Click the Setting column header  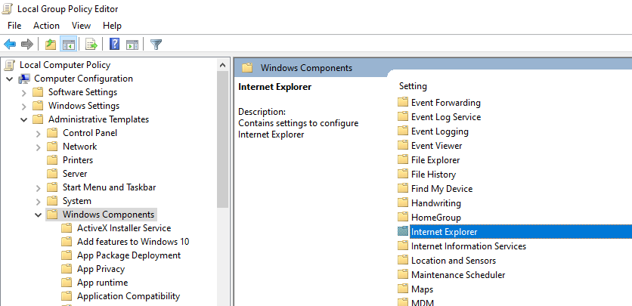(413, 86)
